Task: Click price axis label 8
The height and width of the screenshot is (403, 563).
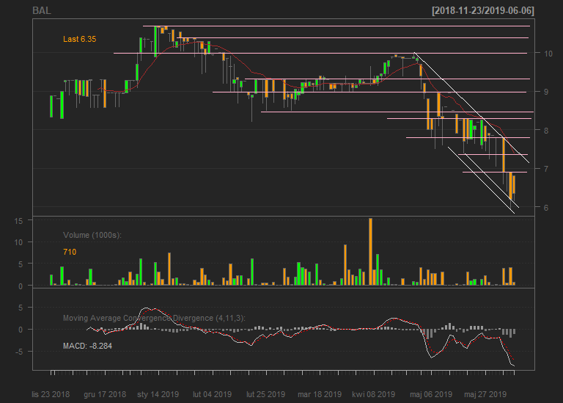Action: click(x=546, y=131)
